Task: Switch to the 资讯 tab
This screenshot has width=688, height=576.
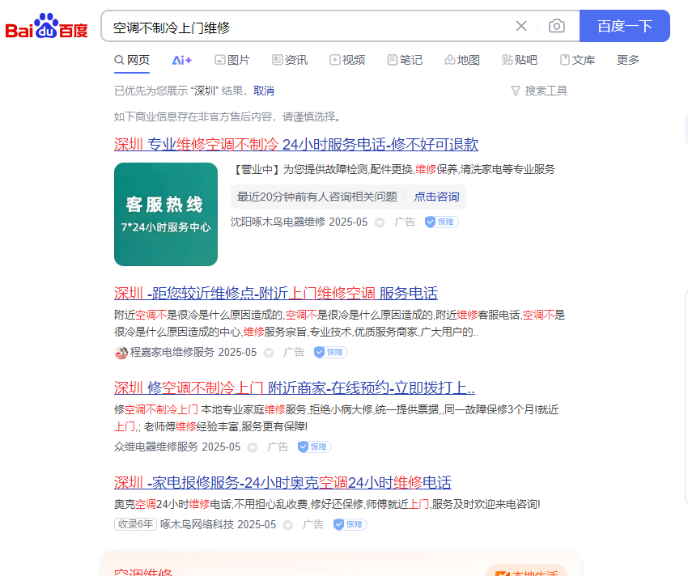Action: click(x=290, y=60)
